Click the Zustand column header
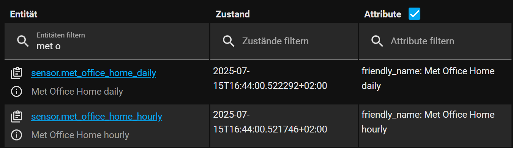The image size is (513, 148). pyautogui.click(x=233, y=14)
